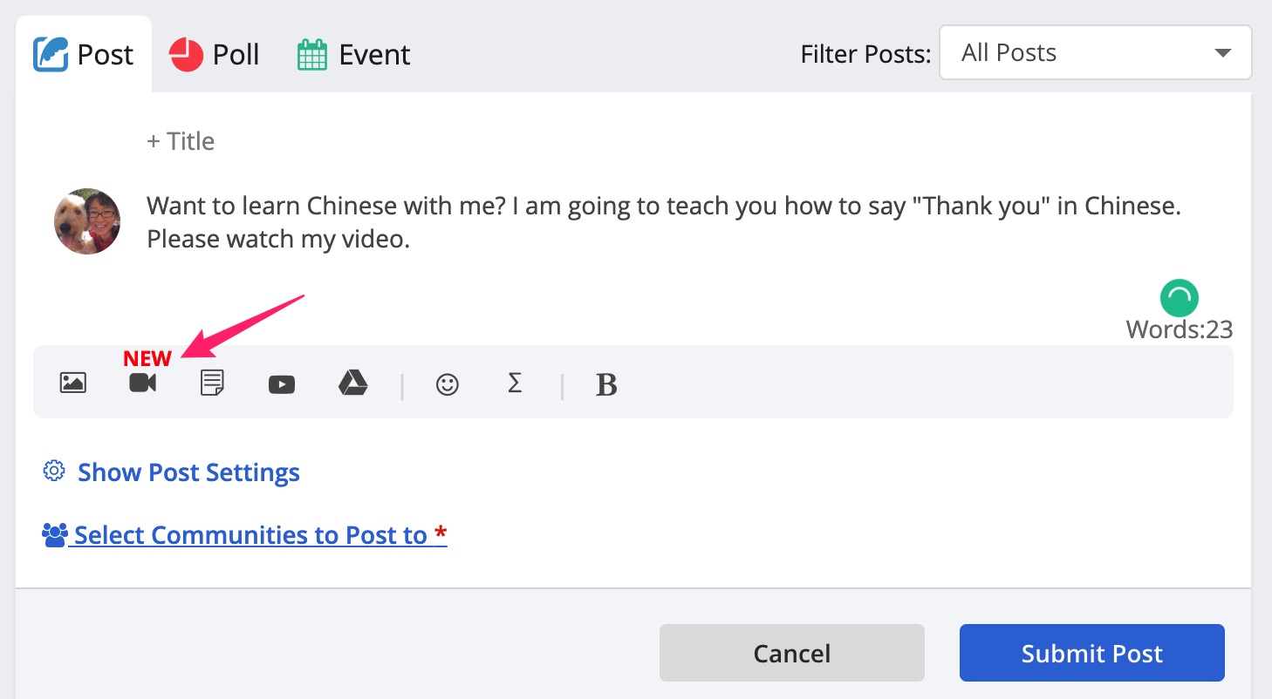Click the Words:23 counter

(x=1180, y=329)
